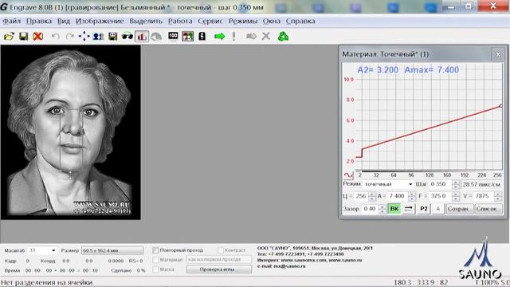Open the Режимы menu
Image resolution: width=510 pixels, height=287 pixels.
(x=243, y=22)
